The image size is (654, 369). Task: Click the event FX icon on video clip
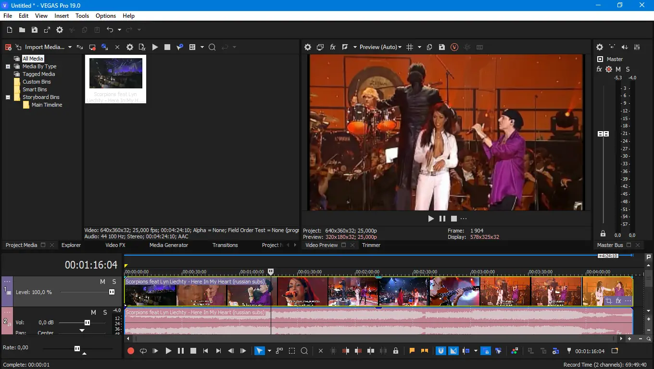pyautogui.click(x=618, y=301)
